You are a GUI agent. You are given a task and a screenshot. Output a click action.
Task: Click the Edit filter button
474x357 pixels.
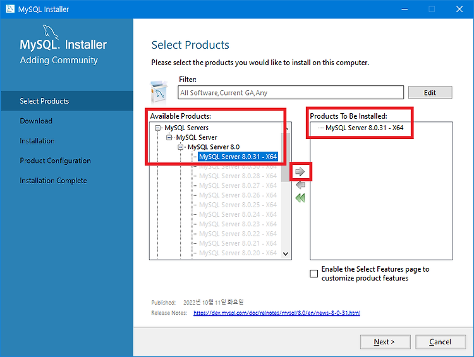point(430,92)
